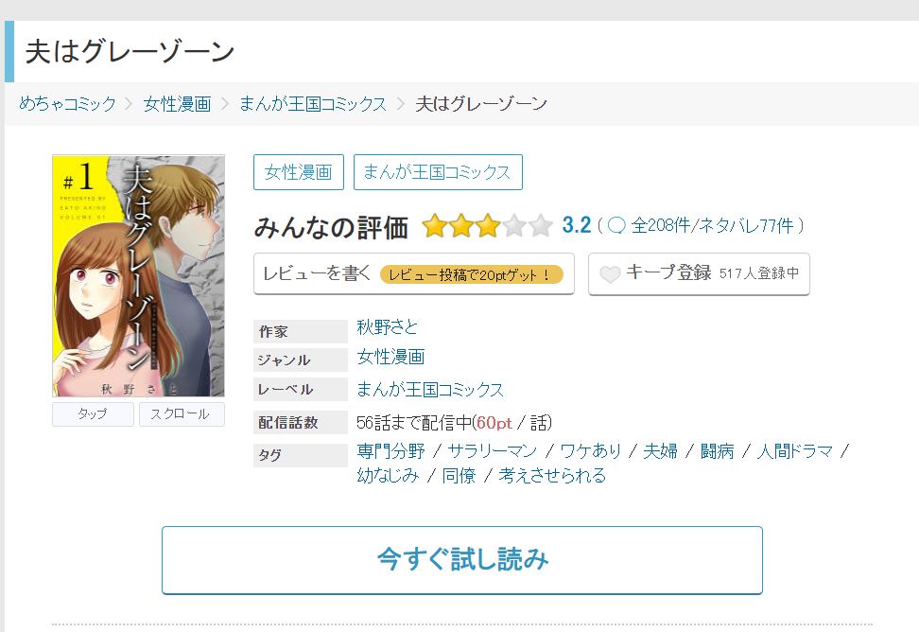Click the speech bubble review count icon
919x632 pixels.
[616, 225]
